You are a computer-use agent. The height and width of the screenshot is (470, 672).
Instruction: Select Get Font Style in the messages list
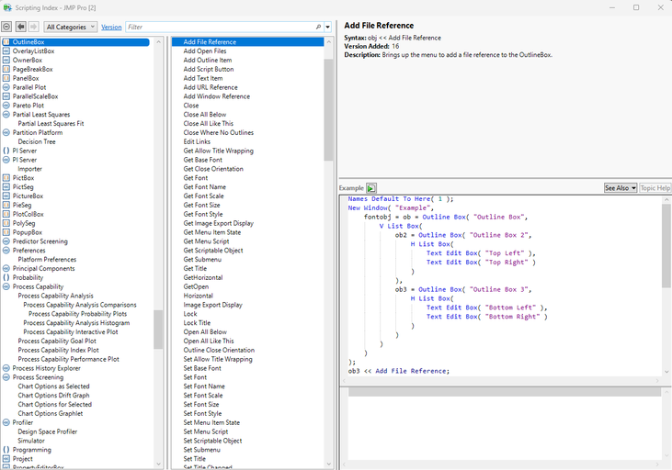pos(202,214)
